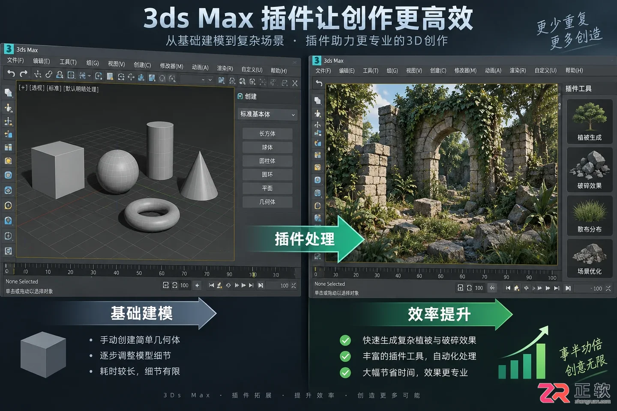Click the key mode icon with lock in the left window
Viewport: 617px width, 411px height.
[x=219, y=285]
